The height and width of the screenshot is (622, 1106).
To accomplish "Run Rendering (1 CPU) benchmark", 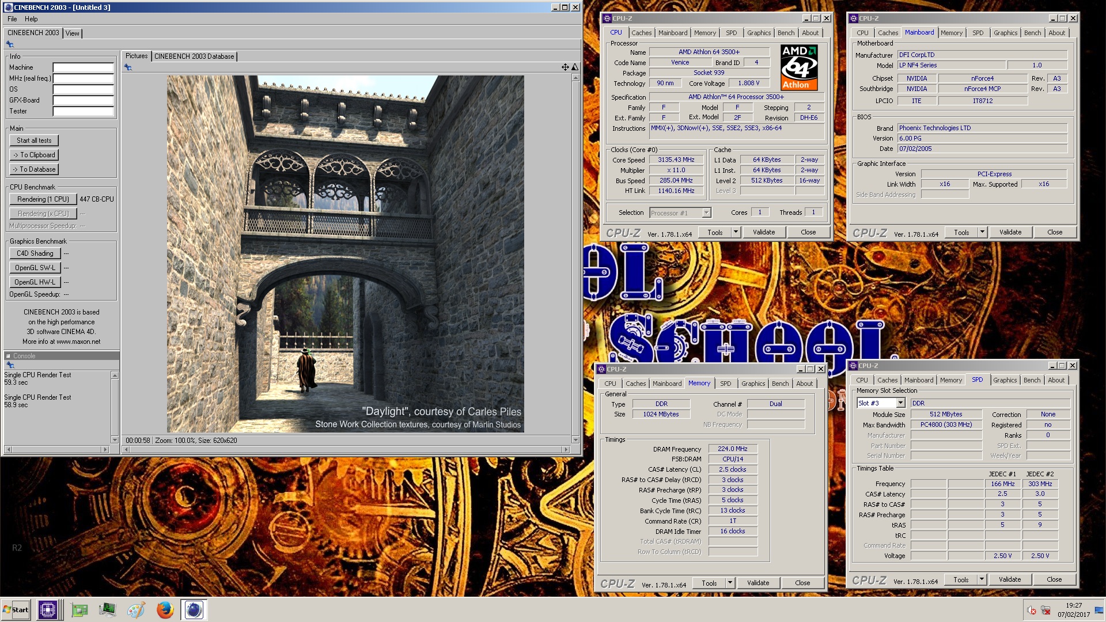I will point(43,199).
